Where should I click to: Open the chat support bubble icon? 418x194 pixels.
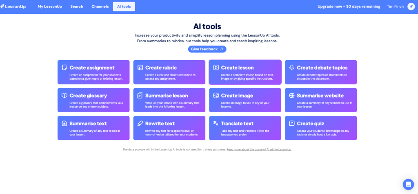[408, 184]
